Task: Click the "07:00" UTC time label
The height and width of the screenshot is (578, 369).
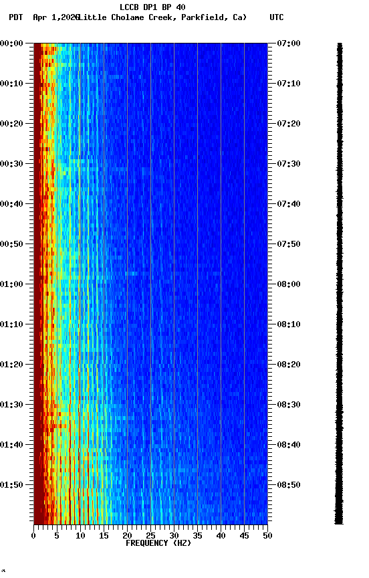Action: tap(289, 43)
